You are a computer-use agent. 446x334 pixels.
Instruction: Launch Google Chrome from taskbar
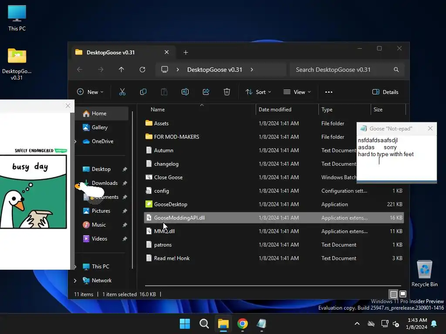click(242, 324)
